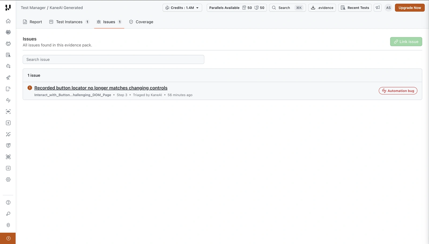Click the lightning bolt sidebar icon
This screenshot has height=244, width=429.
pyautogui.click(x=8, y=123)
